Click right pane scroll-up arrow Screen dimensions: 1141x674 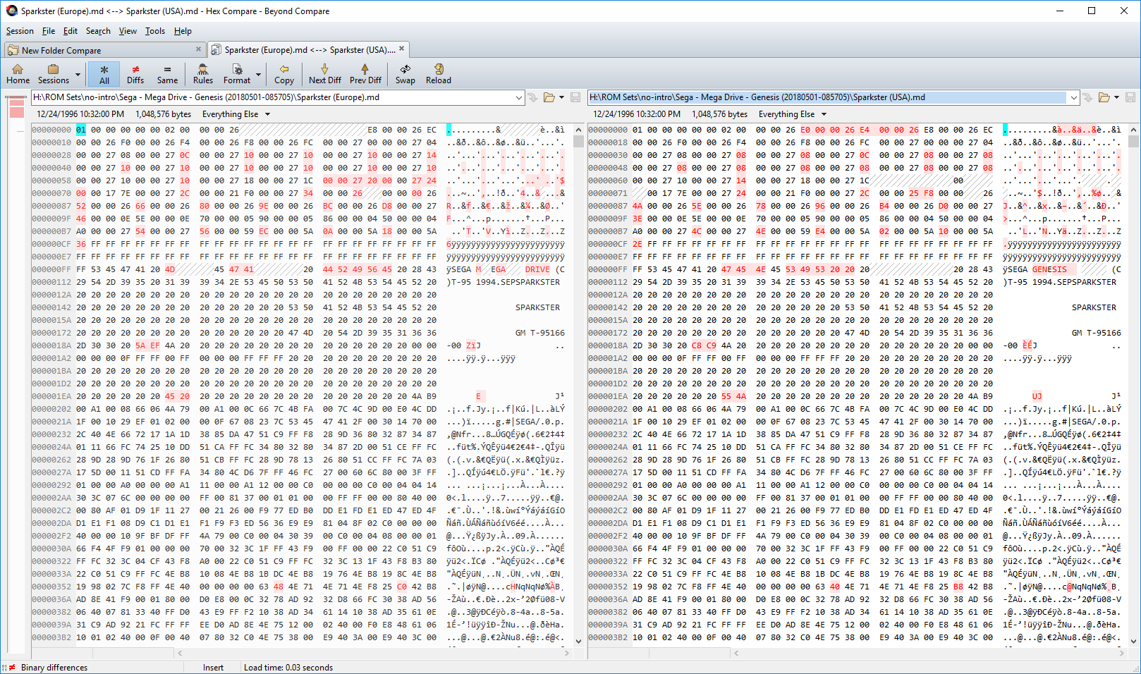click(1134, 130)
